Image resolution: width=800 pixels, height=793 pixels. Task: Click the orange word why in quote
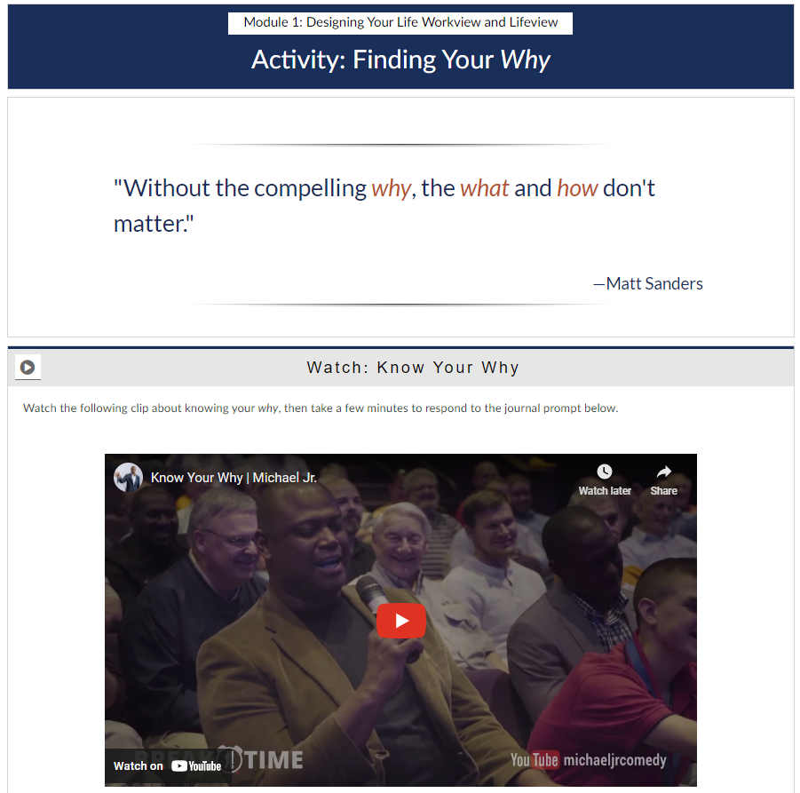pos(391,189)
